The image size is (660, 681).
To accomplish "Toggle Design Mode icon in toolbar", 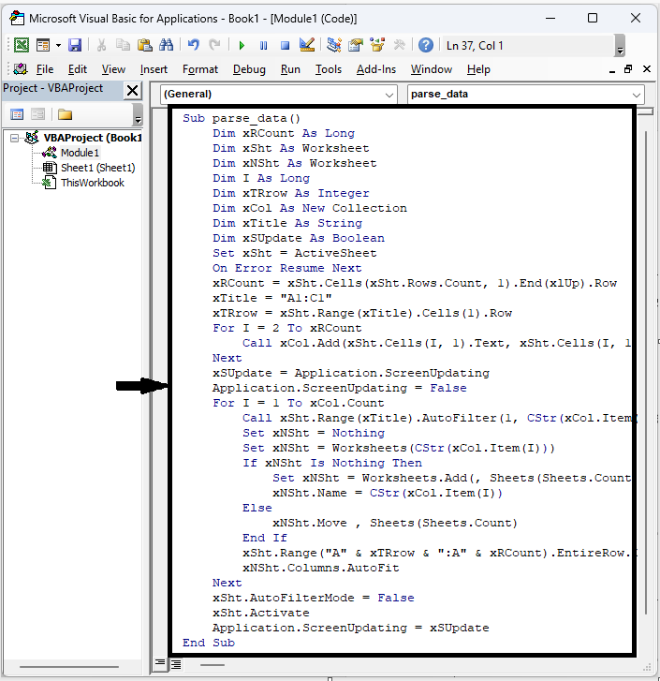I will pyautogui.click(x=306, y=45).
